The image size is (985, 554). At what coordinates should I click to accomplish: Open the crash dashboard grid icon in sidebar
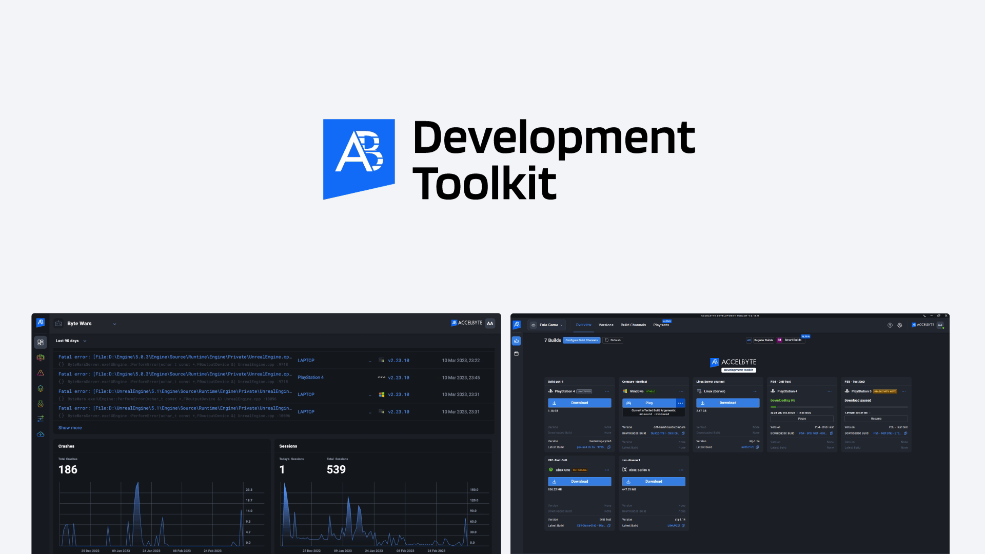point(41,341)
